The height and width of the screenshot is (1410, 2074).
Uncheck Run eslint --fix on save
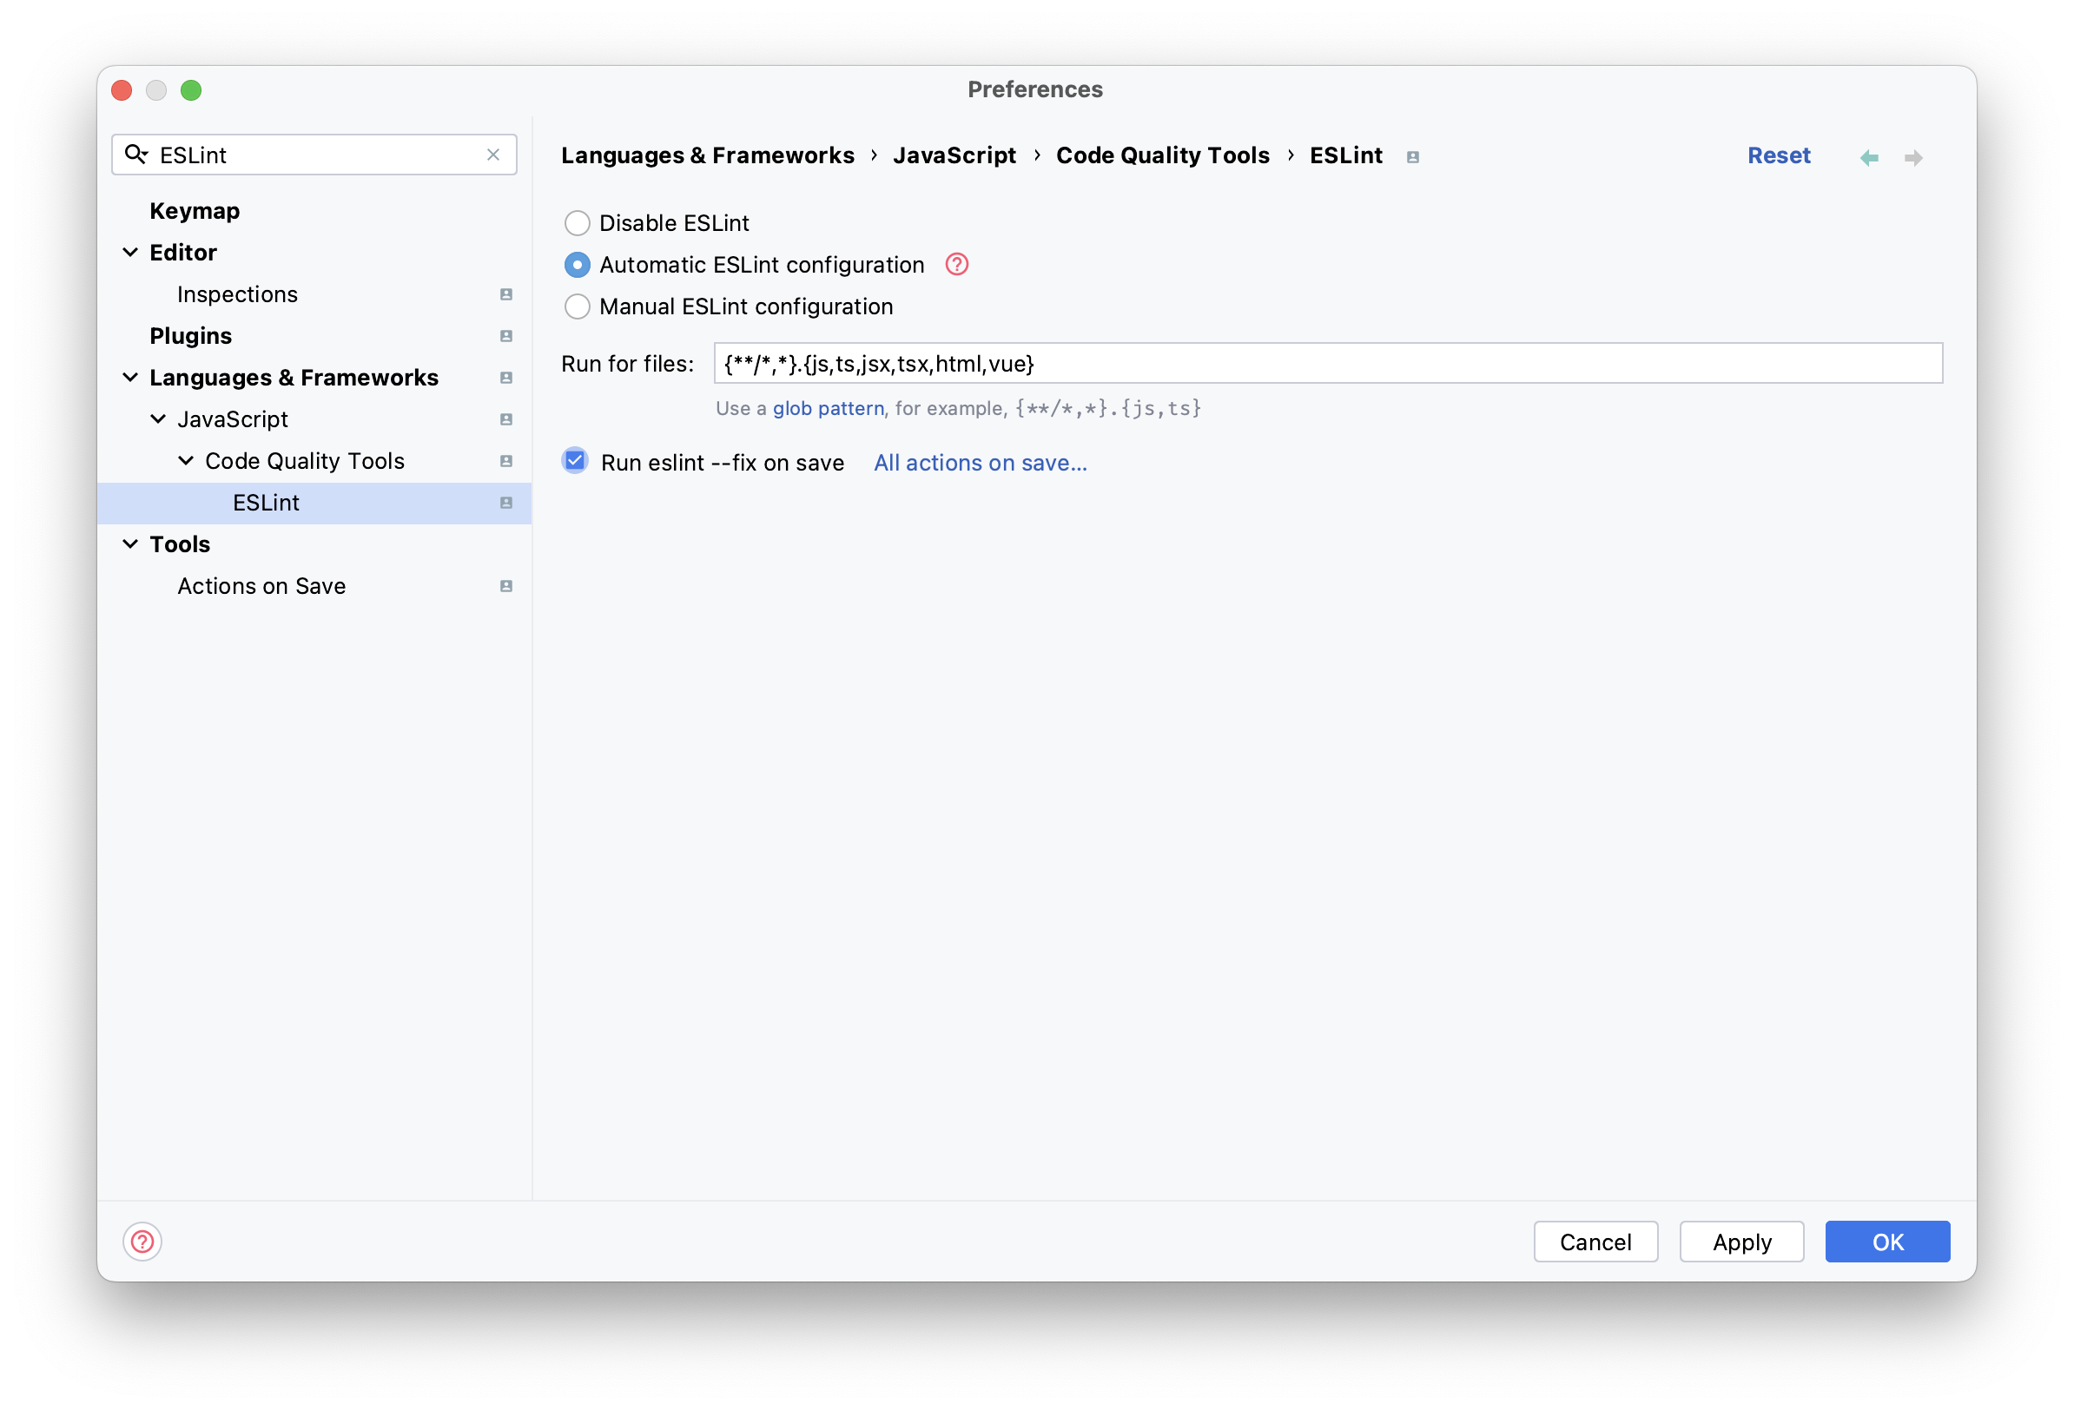click(x=576, y=461)
